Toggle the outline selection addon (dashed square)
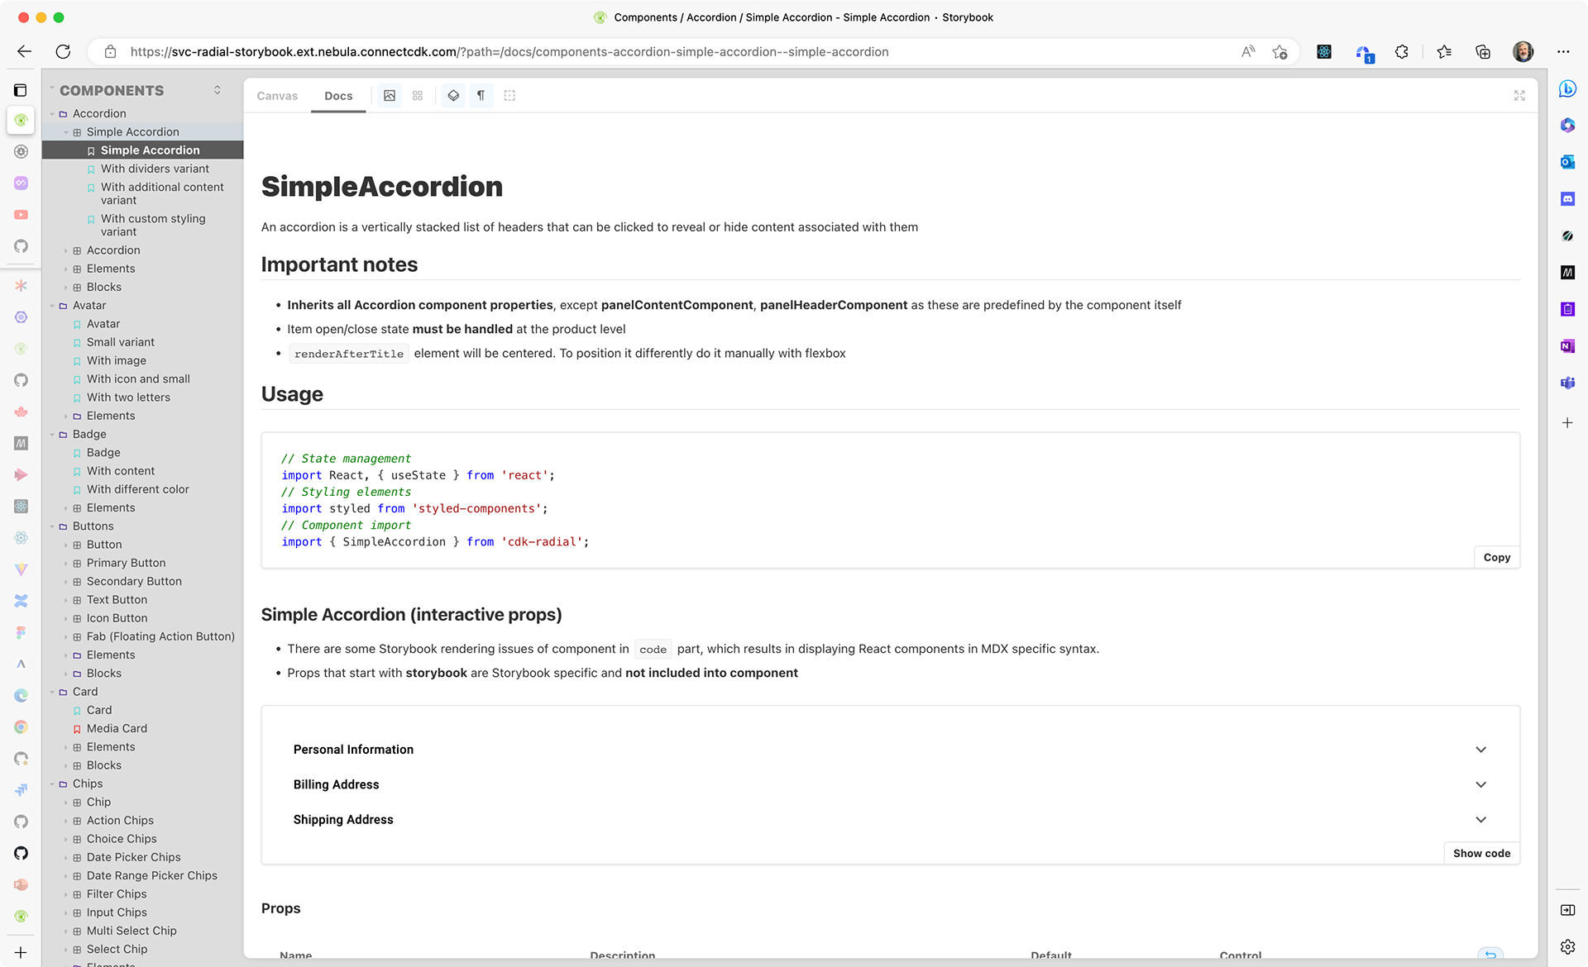 tap(509, 95)
